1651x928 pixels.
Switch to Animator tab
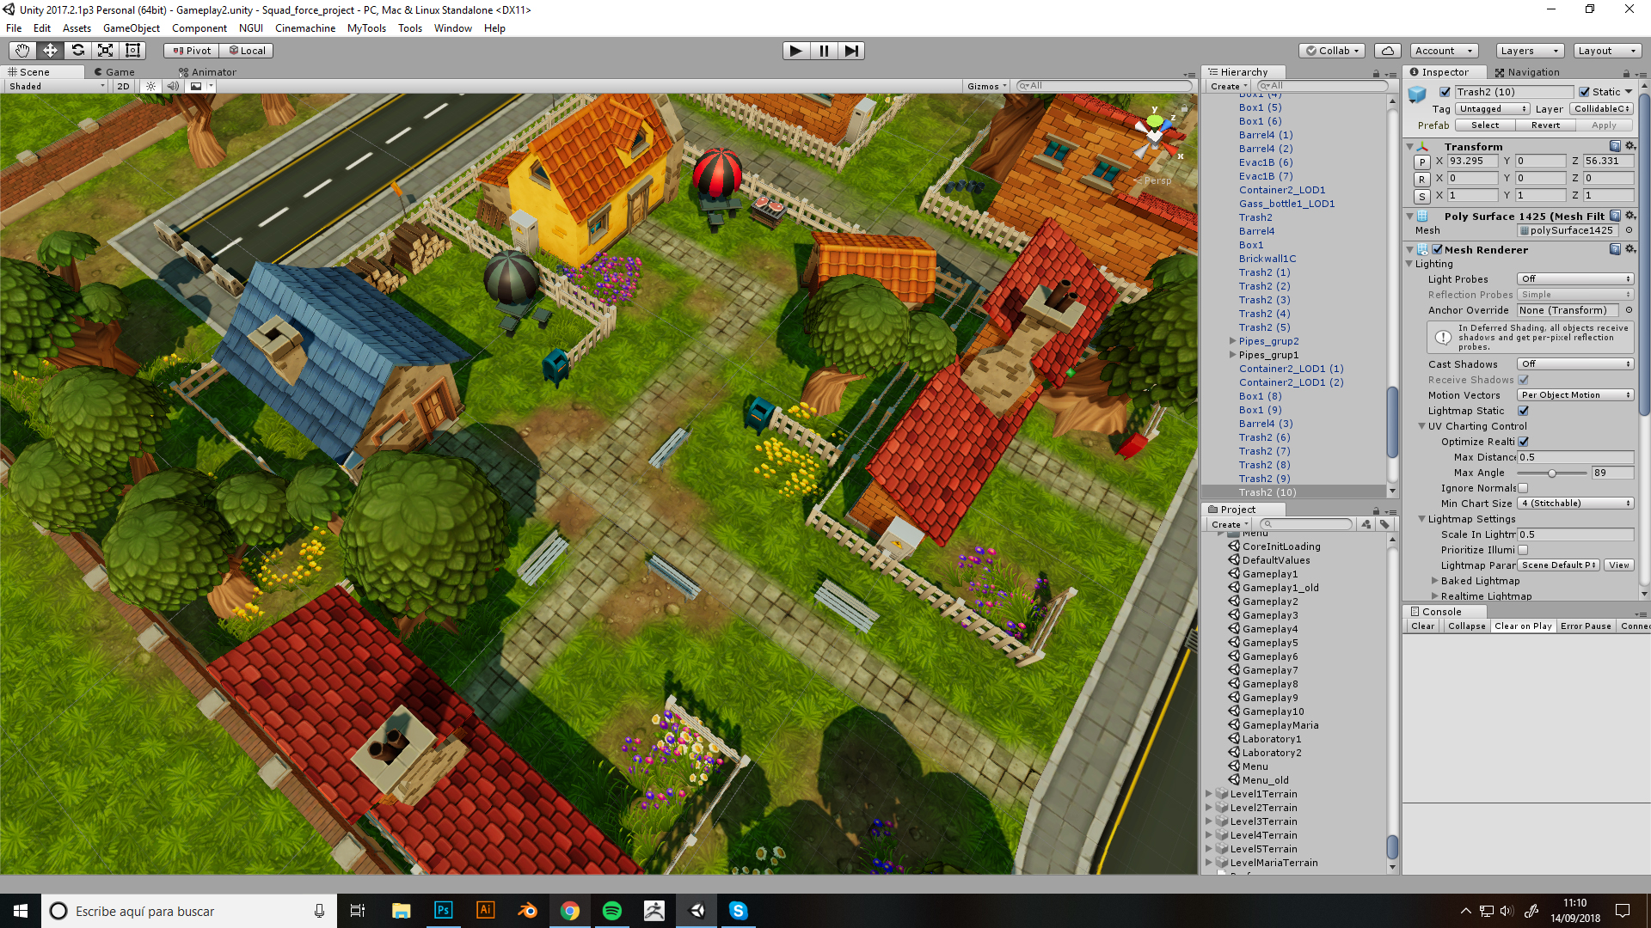tap(207, 72)
